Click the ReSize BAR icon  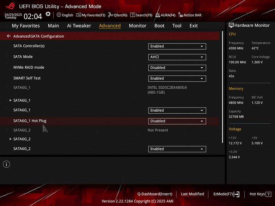[181, 15]
